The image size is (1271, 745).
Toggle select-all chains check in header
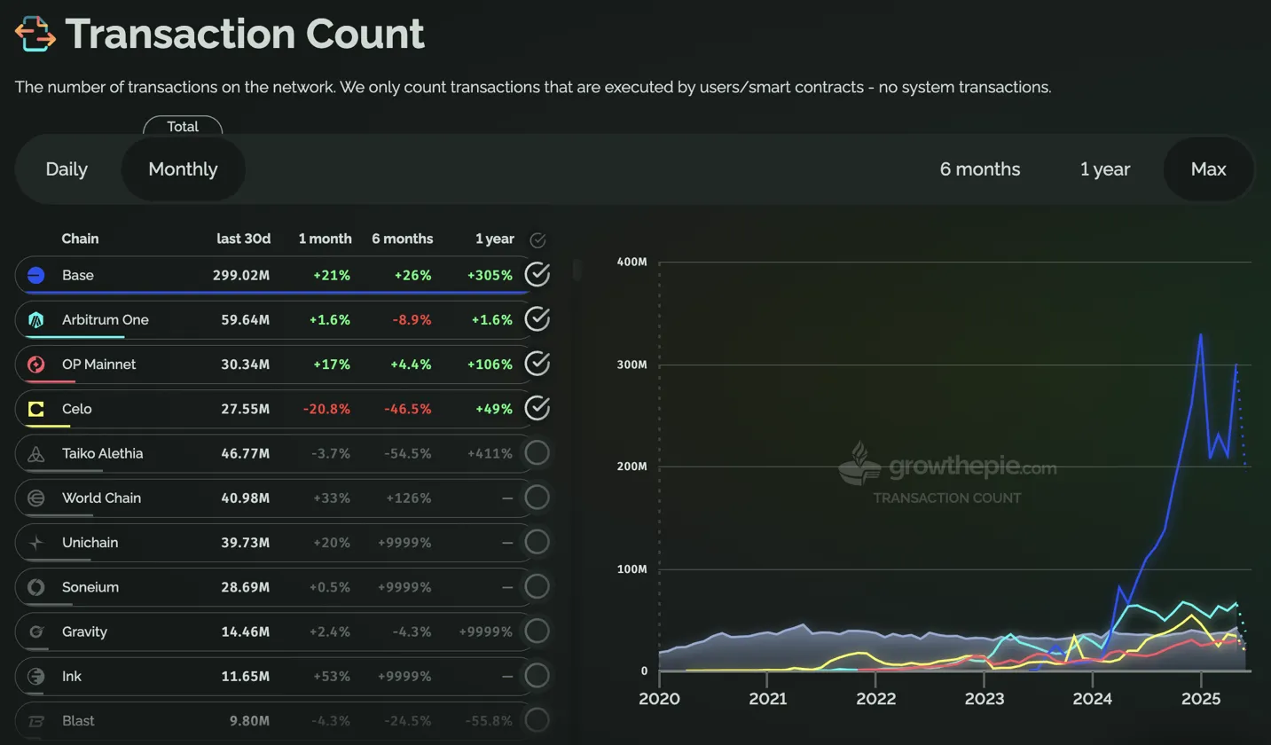pos(537,239)
